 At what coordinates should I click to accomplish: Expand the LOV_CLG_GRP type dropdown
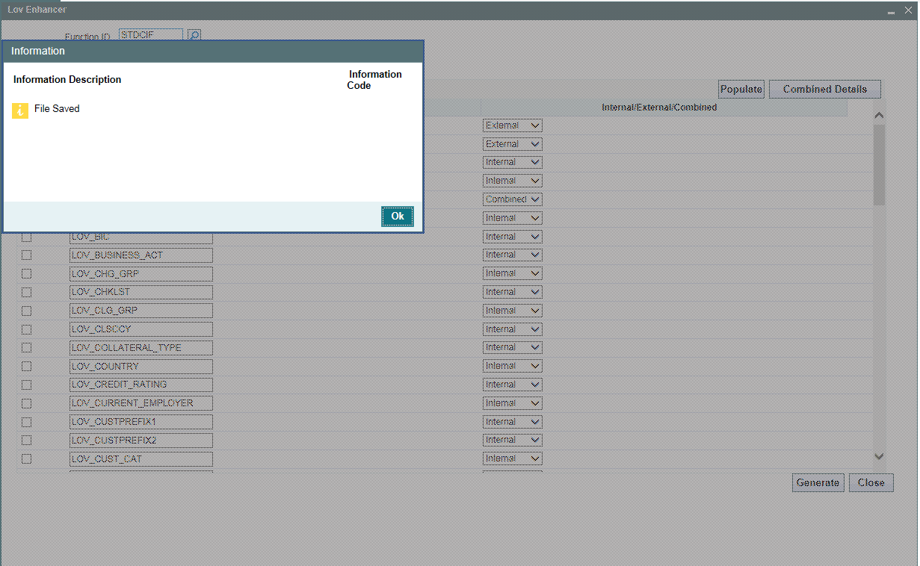click(x=513, y=310)
